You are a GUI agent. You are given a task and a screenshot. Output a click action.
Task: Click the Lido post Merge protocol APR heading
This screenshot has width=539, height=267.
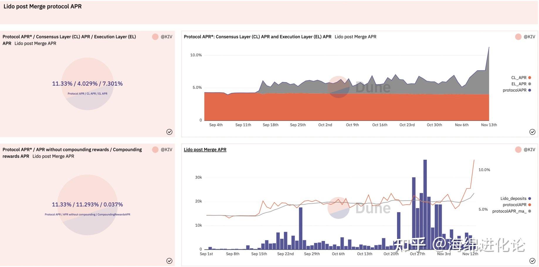43,6
